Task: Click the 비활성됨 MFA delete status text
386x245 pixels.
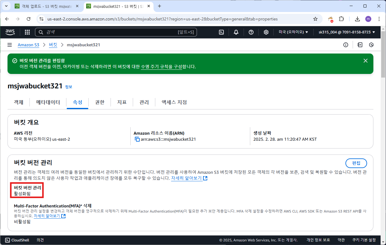Action: 22,222
